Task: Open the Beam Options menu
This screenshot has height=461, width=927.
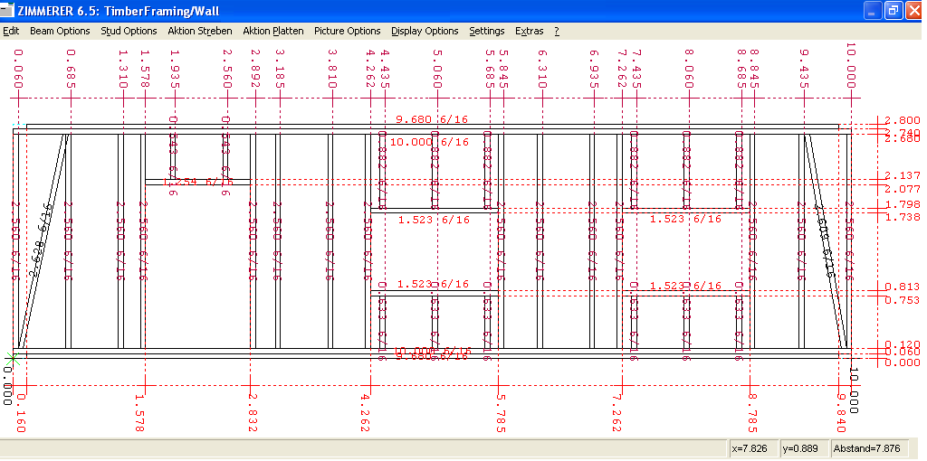Action: pos(60,31)
